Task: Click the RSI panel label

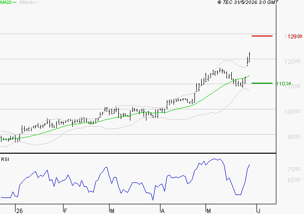Action: (5, 160)
